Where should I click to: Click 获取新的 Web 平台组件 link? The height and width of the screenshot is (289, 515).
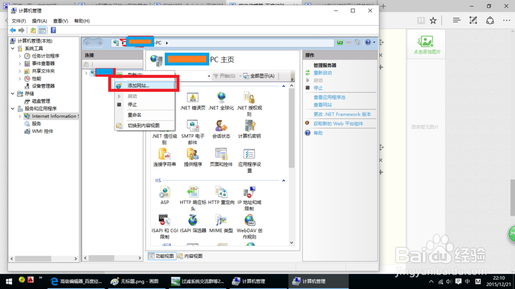coord(338,123)
